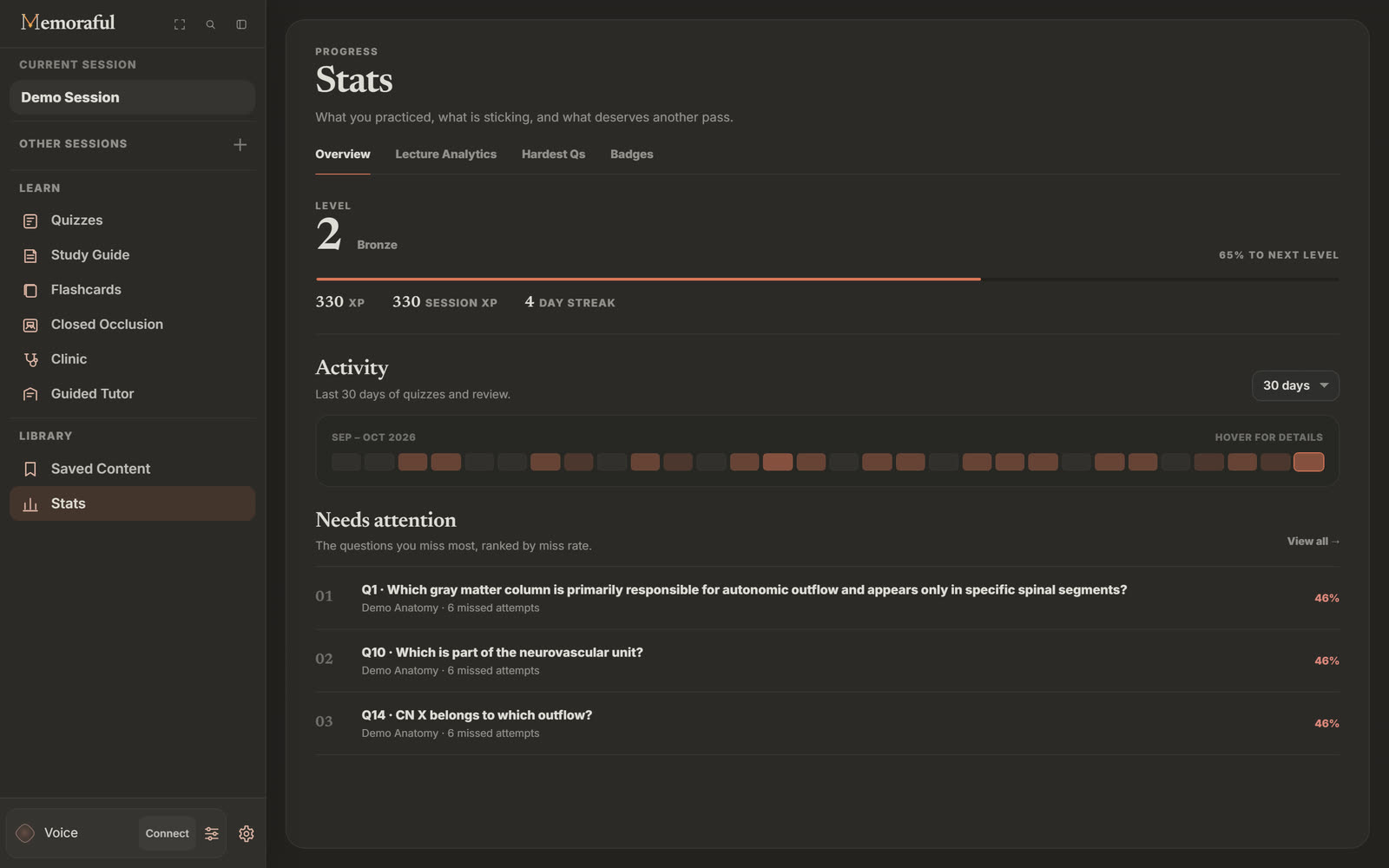Open voice options sliders icon
This screenshot has width=1389, height=868.
coord(212,833)
